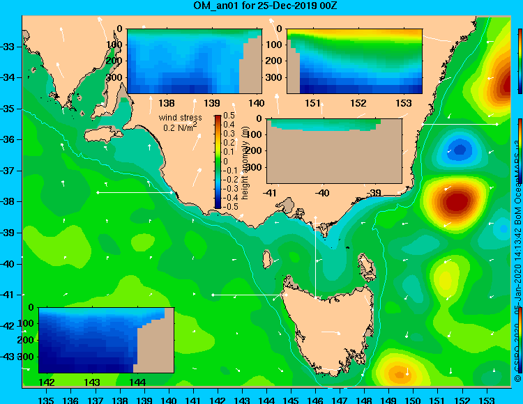
Task: Click the blue cold eddy near 152E 36.5S
Action: [x=460, y=150]
